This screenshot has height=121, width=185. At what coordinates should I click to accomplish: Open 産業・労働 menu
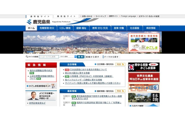(119, 28)
